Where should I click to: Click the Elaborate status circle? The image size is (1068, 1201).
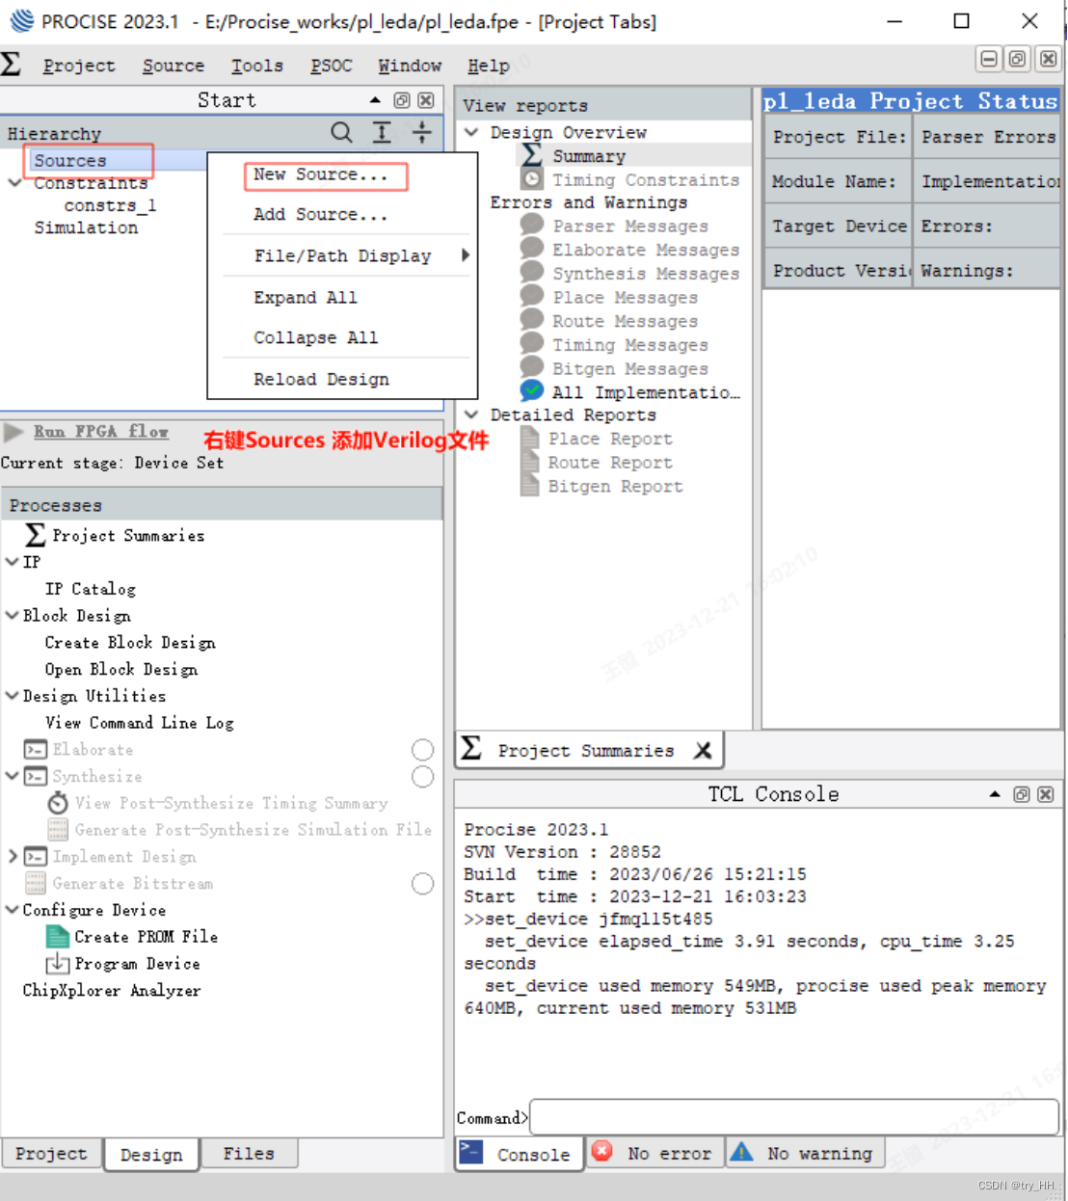422,750
